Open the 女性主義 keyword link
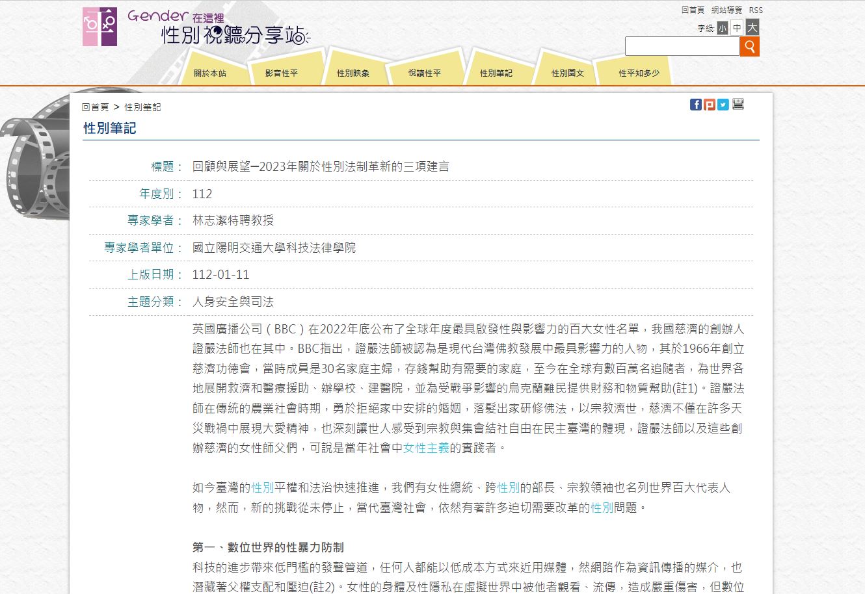The image size is (865, 594). point(426,448)
